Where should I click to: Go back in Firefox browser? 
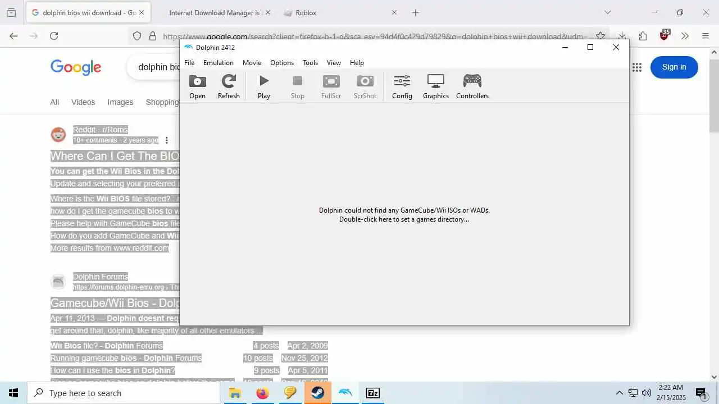13,36
